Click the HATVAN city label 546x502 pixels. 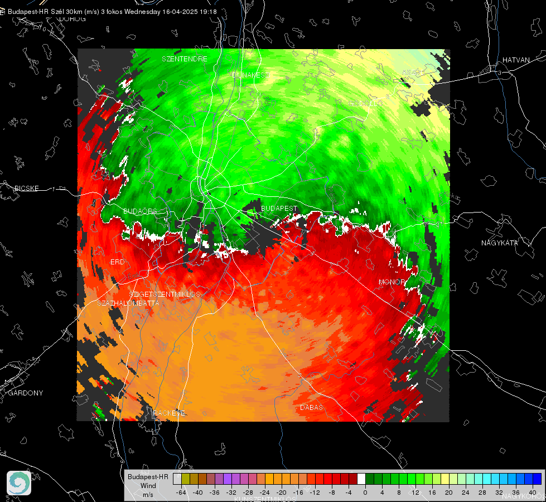coord(516,60)
